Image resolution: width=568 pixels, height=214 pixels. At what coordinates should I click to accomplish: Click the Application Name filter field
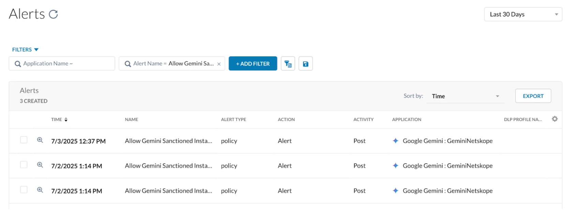[x=62, y=63]
